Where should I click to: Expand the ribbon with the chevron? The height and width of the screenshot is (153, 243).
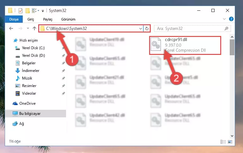pos(224,19)
